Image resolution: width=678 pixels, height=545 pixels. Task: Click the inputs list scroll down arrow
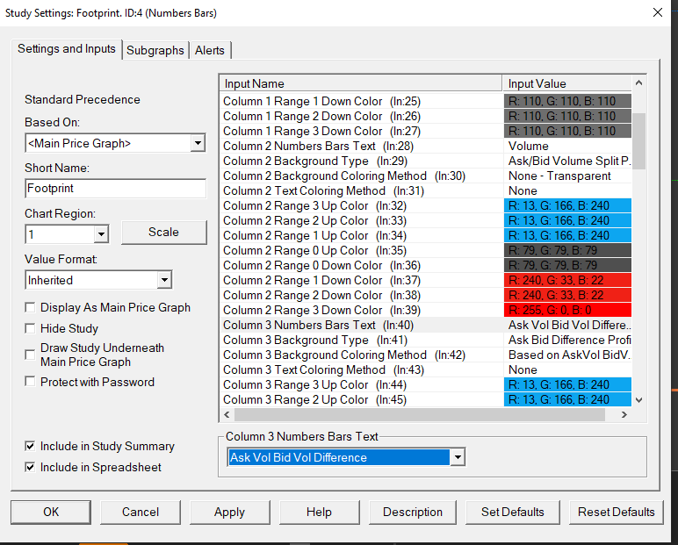click(x=638, y=399)
